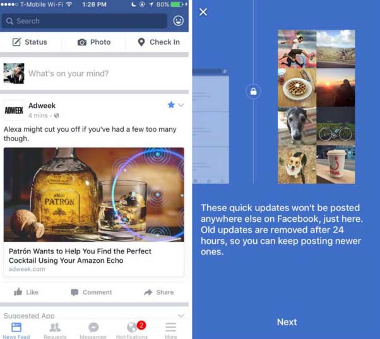Tap the Status compose button

pos(30,42)
